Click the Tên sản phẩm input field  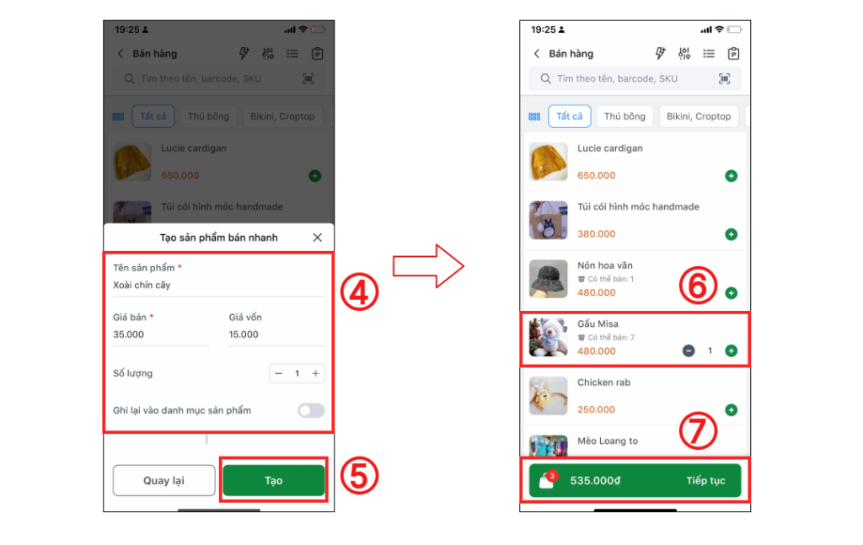pos(218,285)
